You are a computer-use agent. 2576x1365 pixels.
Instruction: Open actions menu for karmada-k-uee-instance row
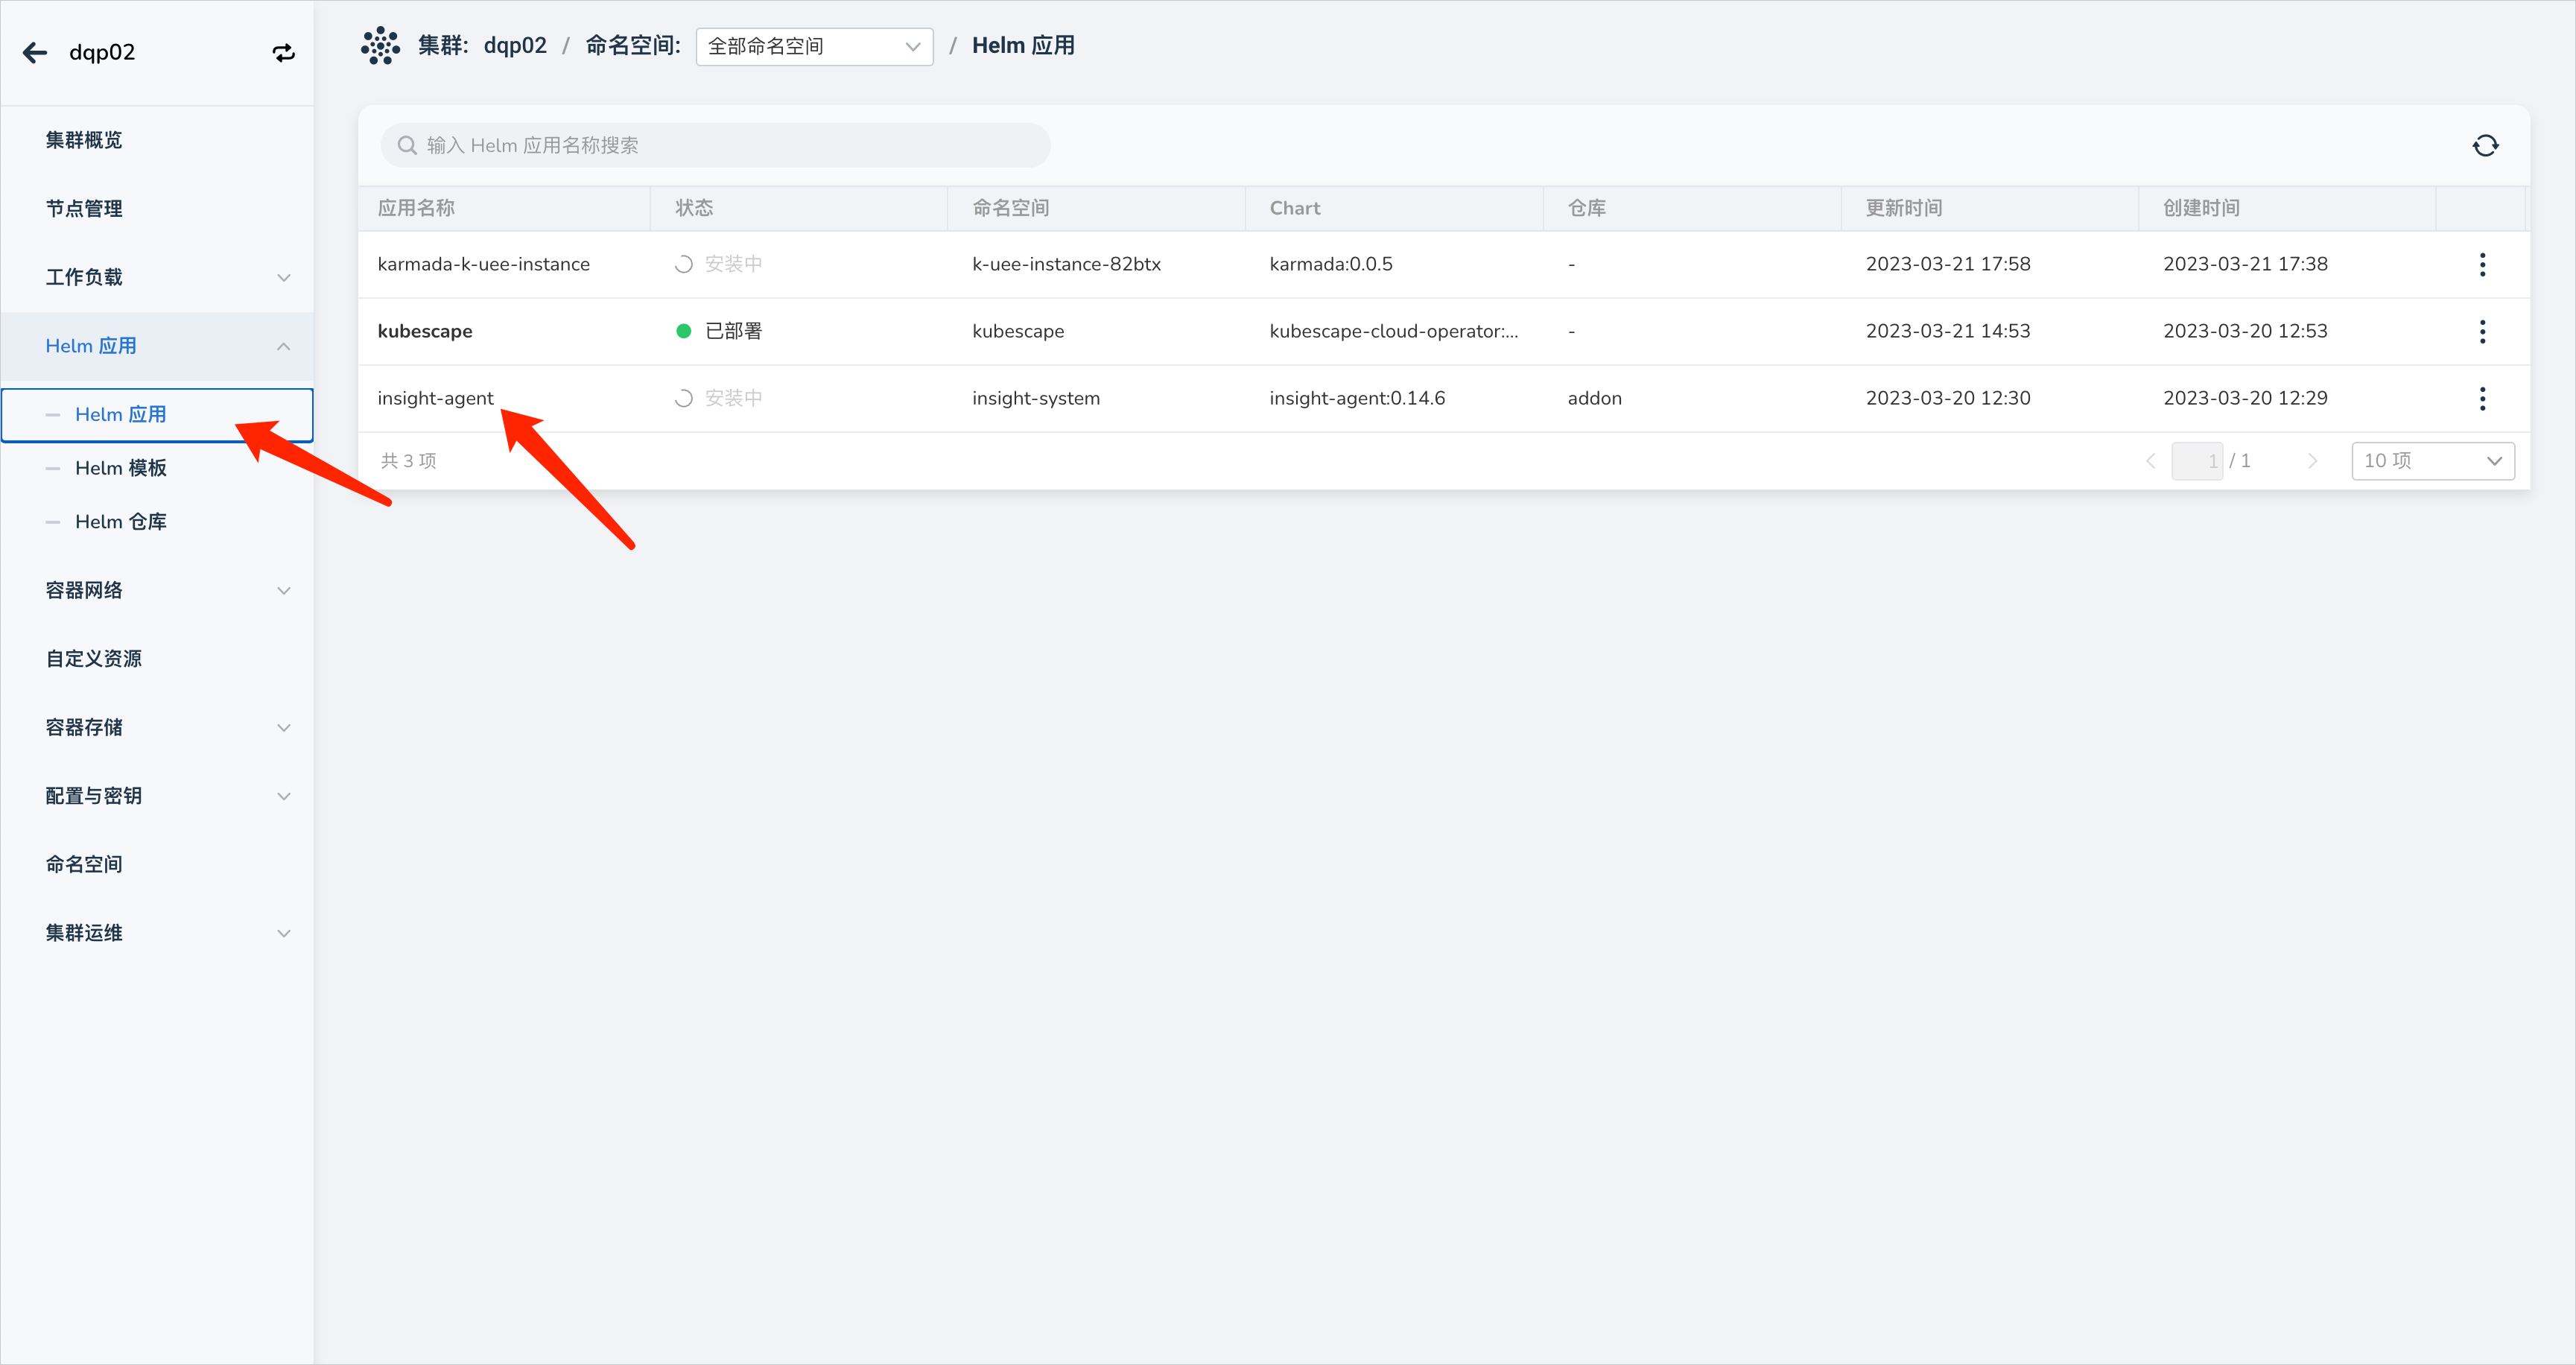[2482, 265]
